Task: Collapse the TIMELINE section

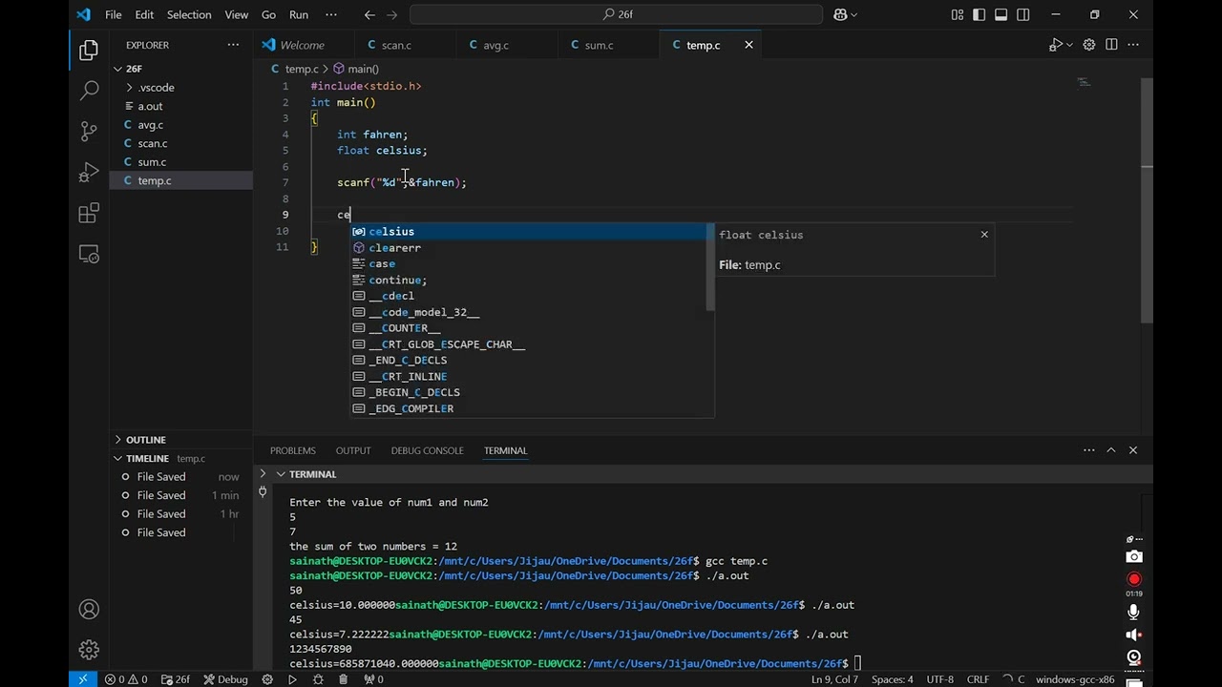Action: click(x=146, y=458)
